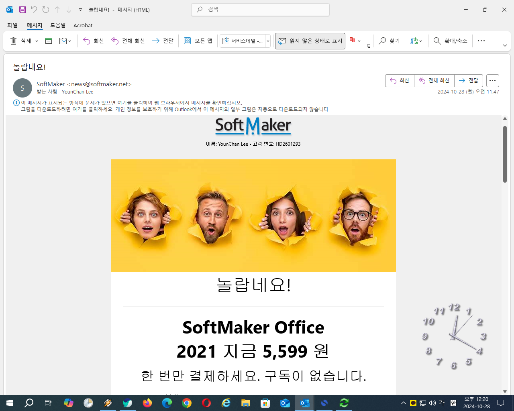Open the notification center icon
The height and width of the screenshot is (411, 514).
pyautogui.click(x=501, y=403)
